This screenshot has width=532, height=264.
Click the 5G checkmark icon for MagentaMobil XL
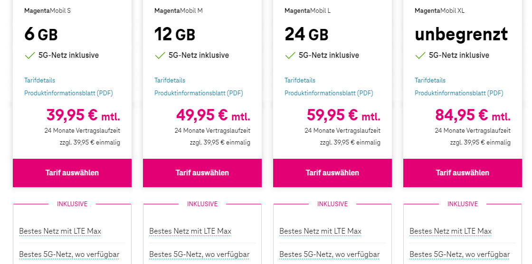[x=420, y=55]
